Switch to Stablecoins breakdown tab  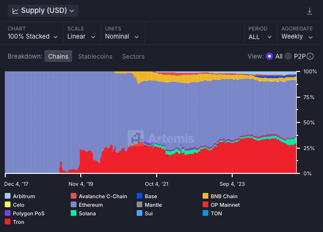[x=95, y=56]
